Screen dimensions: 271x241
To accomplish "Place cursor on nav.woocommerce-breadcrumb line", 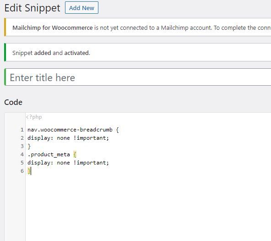I will tap(73, 130).
